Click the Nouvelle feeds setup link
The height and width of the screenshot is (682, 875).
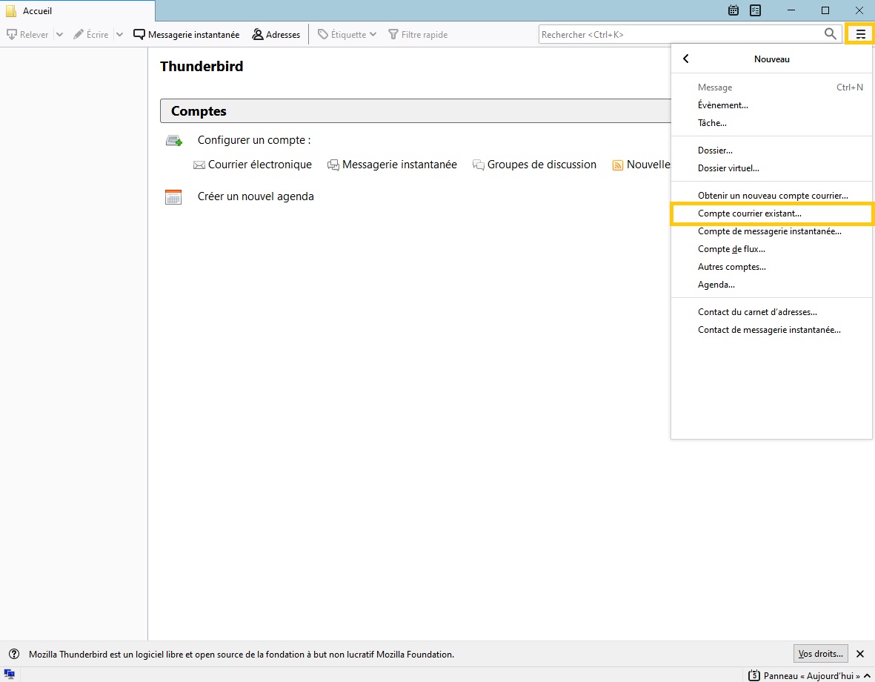point(648,165)
